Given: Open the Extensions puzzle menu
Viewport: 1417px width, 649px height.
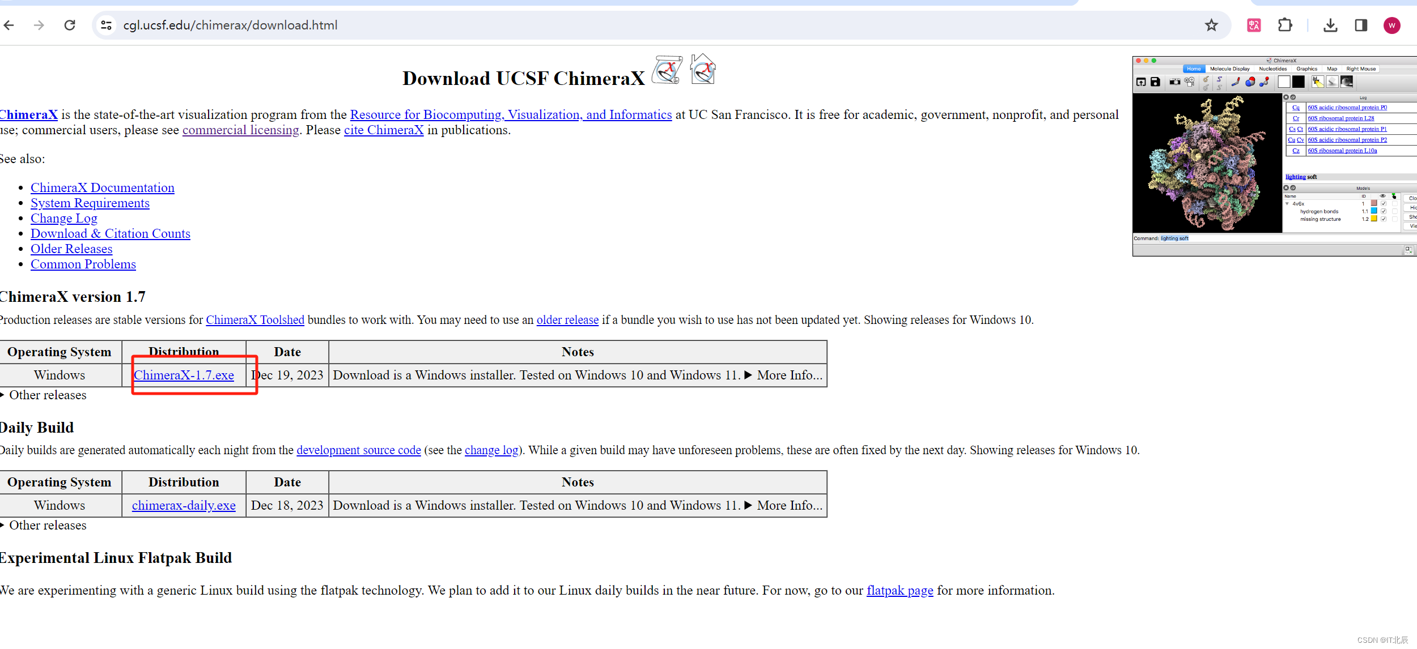Looking at the screenshot, I should coord(1285,25).
